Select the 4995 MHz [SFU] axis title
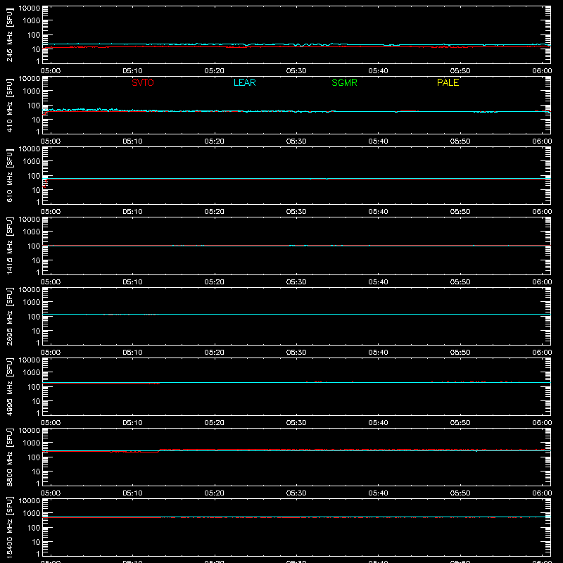 click(9, 386)
